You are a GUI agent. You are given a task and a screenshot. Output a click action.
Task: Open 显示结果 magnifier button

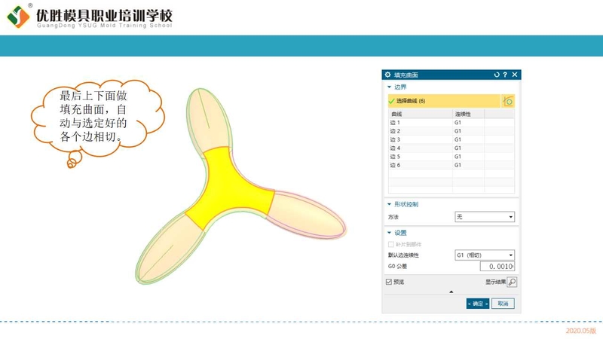(512, 282)
